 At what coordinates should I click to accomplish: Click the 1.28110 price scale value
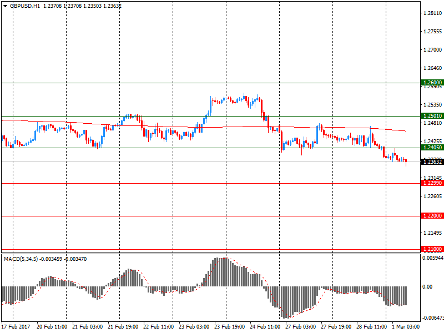point(432,13)
